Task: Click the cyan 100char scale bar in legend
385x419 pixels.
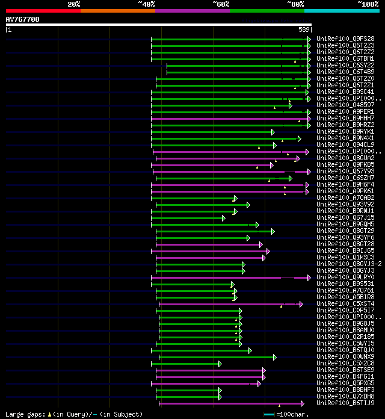Action: pyautogui.click(x=269, y=414)
